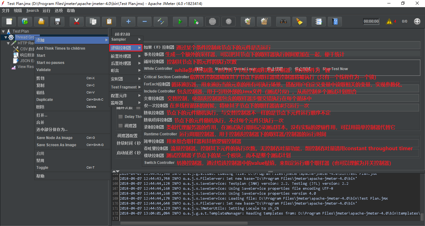Open the Function Helper list icon

pos(319,21)
